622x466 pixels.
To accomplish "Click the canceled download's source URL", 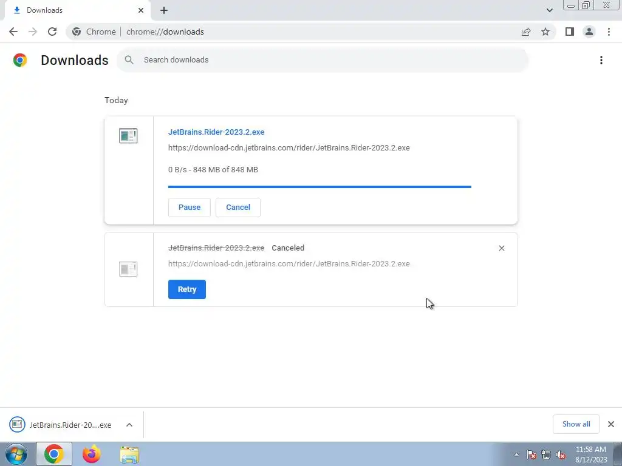I will tap(289, 264).
